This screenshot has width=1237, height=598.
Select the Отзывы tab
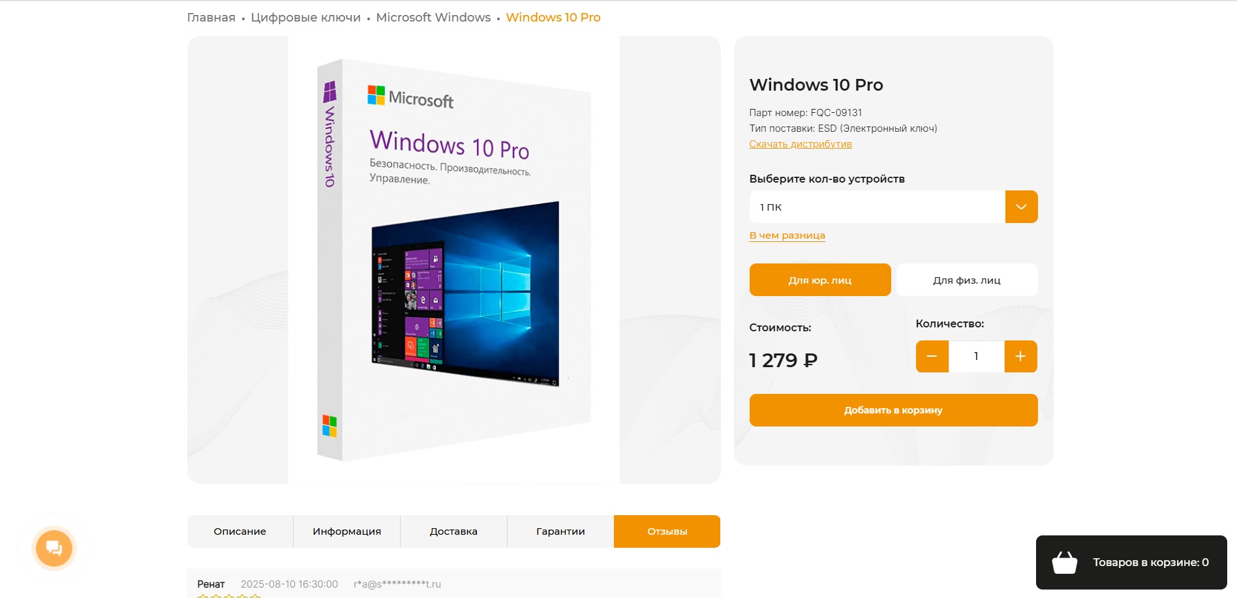point(667,531)
